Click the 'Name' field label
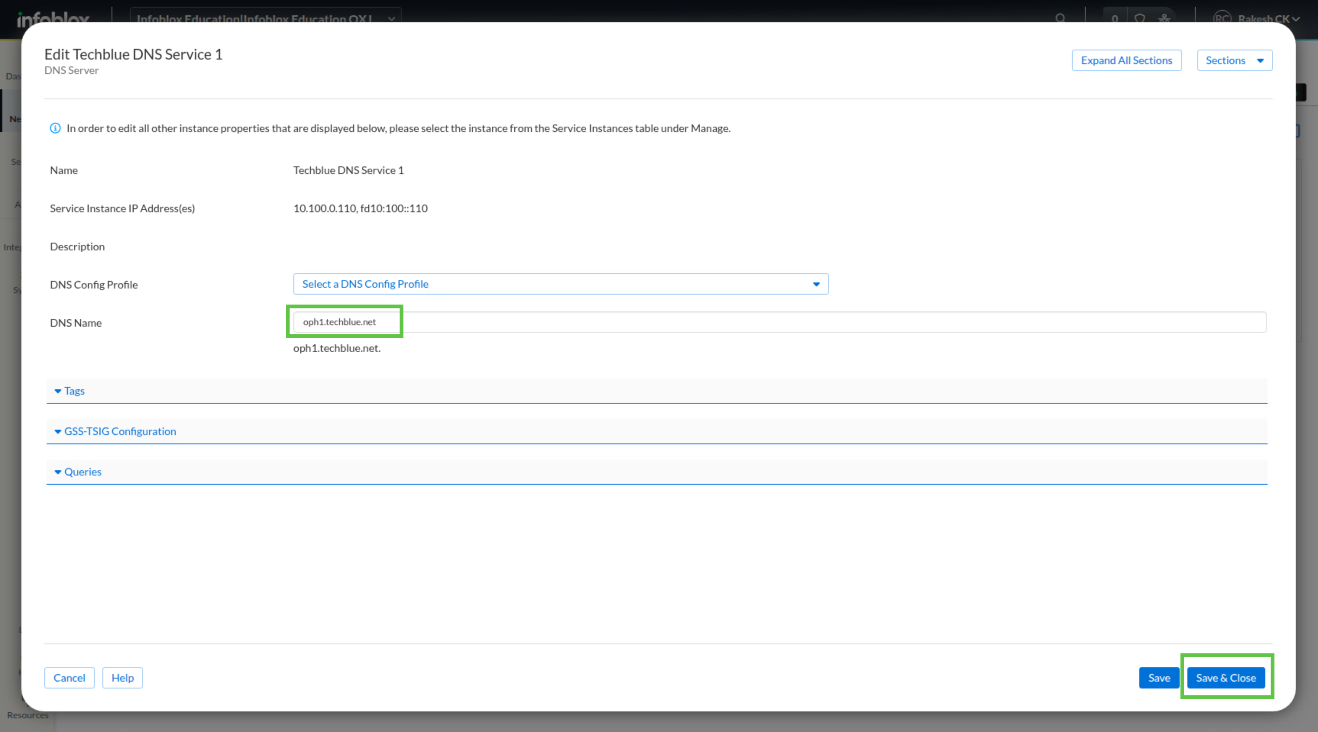The height and width of the screenshot is (732, 1318). click(x=64, y=170)
